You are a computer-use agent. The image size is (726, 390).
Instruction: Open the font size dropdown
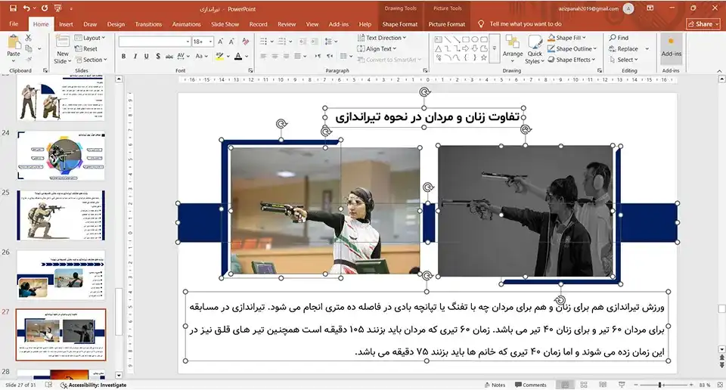210,42
